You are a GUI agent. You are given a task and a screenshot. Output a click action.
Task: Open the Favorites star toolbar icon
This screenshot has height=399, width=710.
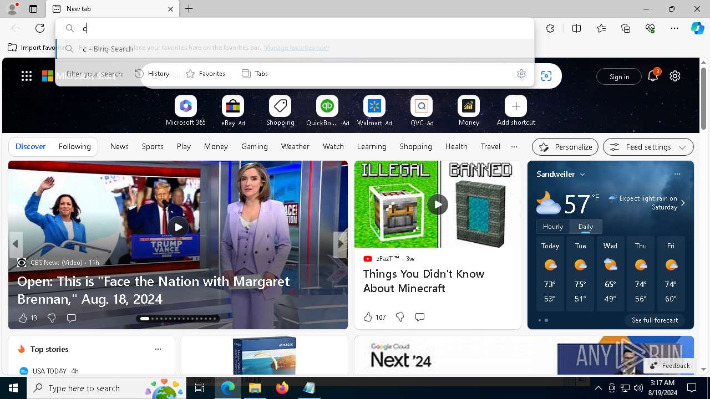pos(601,28)
